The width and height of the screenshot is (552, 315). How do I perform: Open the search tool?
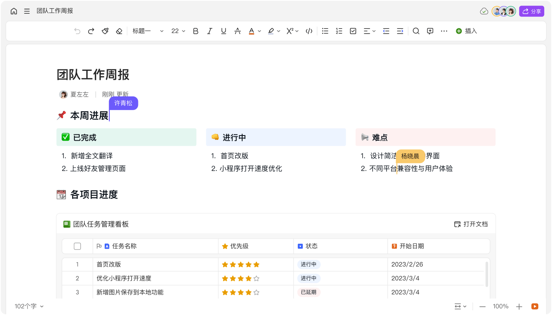pos(416,31)
